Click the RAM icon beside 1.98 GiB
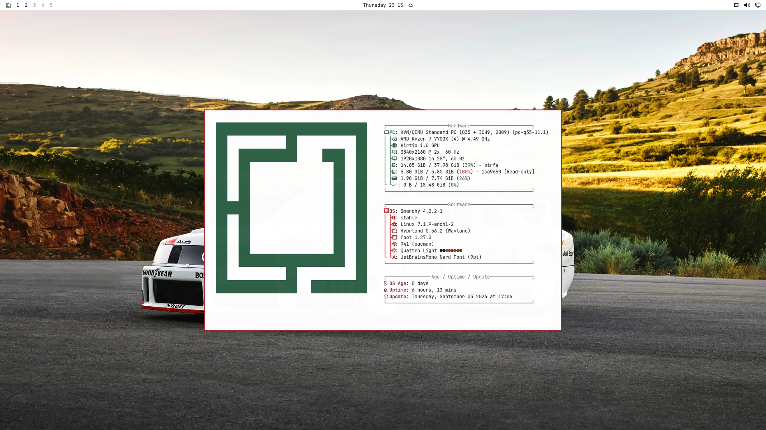The height and width of the screenshot is (430, 766). (394, 178)
